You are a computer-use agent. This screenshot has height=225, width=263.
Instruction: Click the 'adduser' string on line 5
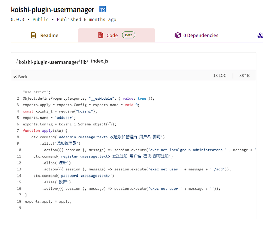(x=64, y=118)
